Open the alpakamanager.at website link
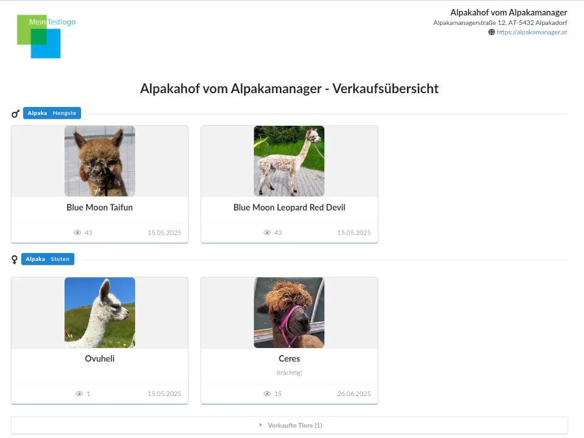The width and height of the screenshot is (584, 438). pyautogui.click(x=532, y=32)
